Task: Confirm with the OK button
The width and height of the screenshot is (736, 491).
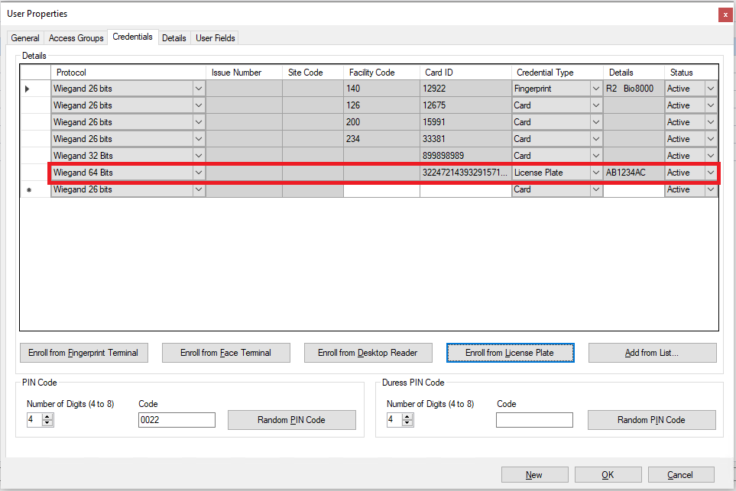Action: [608, 475]
